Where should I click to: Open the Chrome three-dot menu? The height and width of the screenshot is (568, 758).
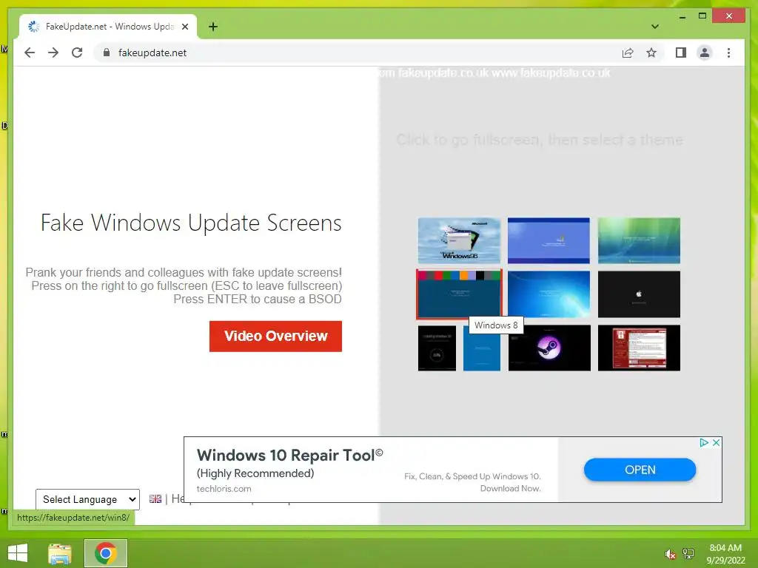(x=728, y=53)
